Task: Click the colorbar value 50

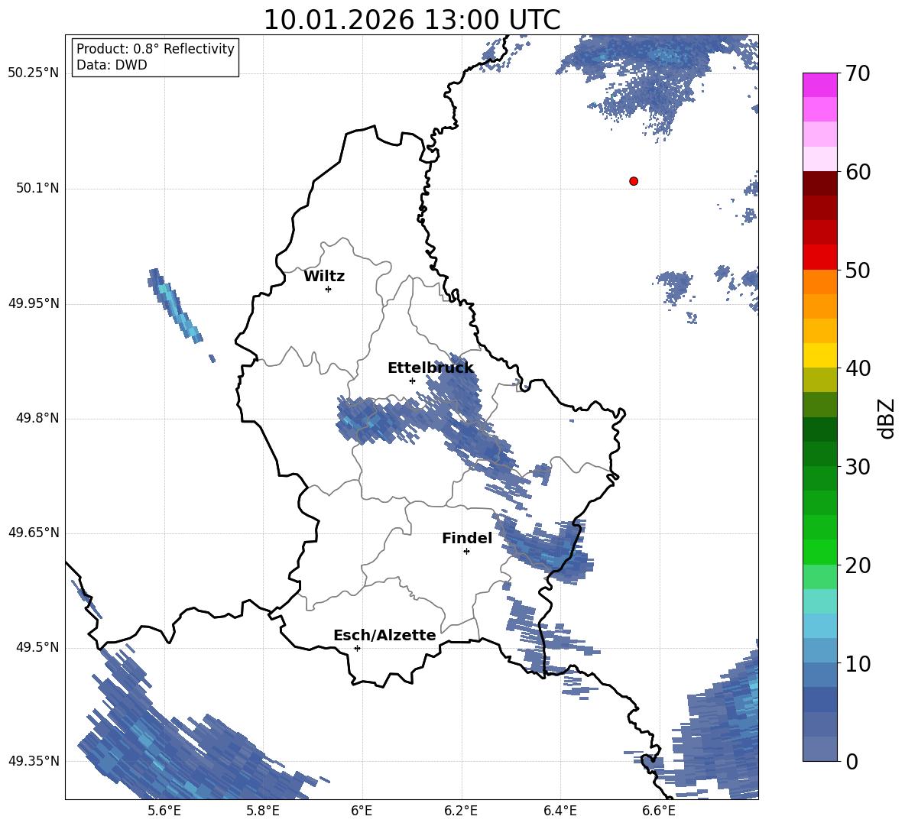Action: pos(858,270)
